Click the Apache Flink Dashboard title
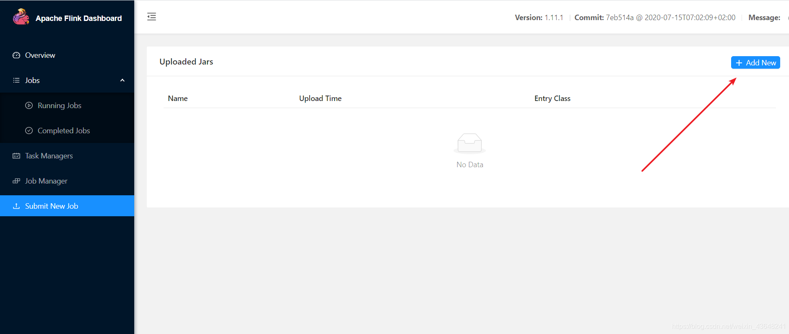Image resolution: width=789 pixels, height=334 pixels. point(78,18)
